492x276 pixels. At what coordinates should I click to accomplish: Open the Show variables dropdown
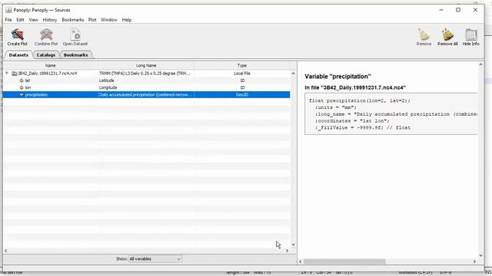[155, 259]
